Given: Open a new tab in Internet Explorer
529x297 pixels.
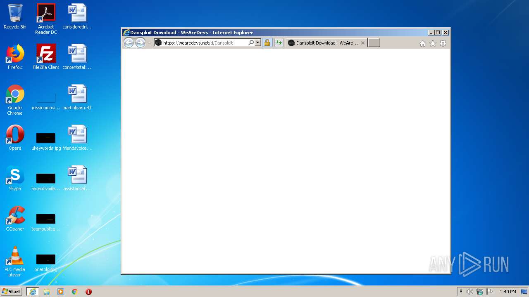Looking at the screenshot, I should coord(374,43).
